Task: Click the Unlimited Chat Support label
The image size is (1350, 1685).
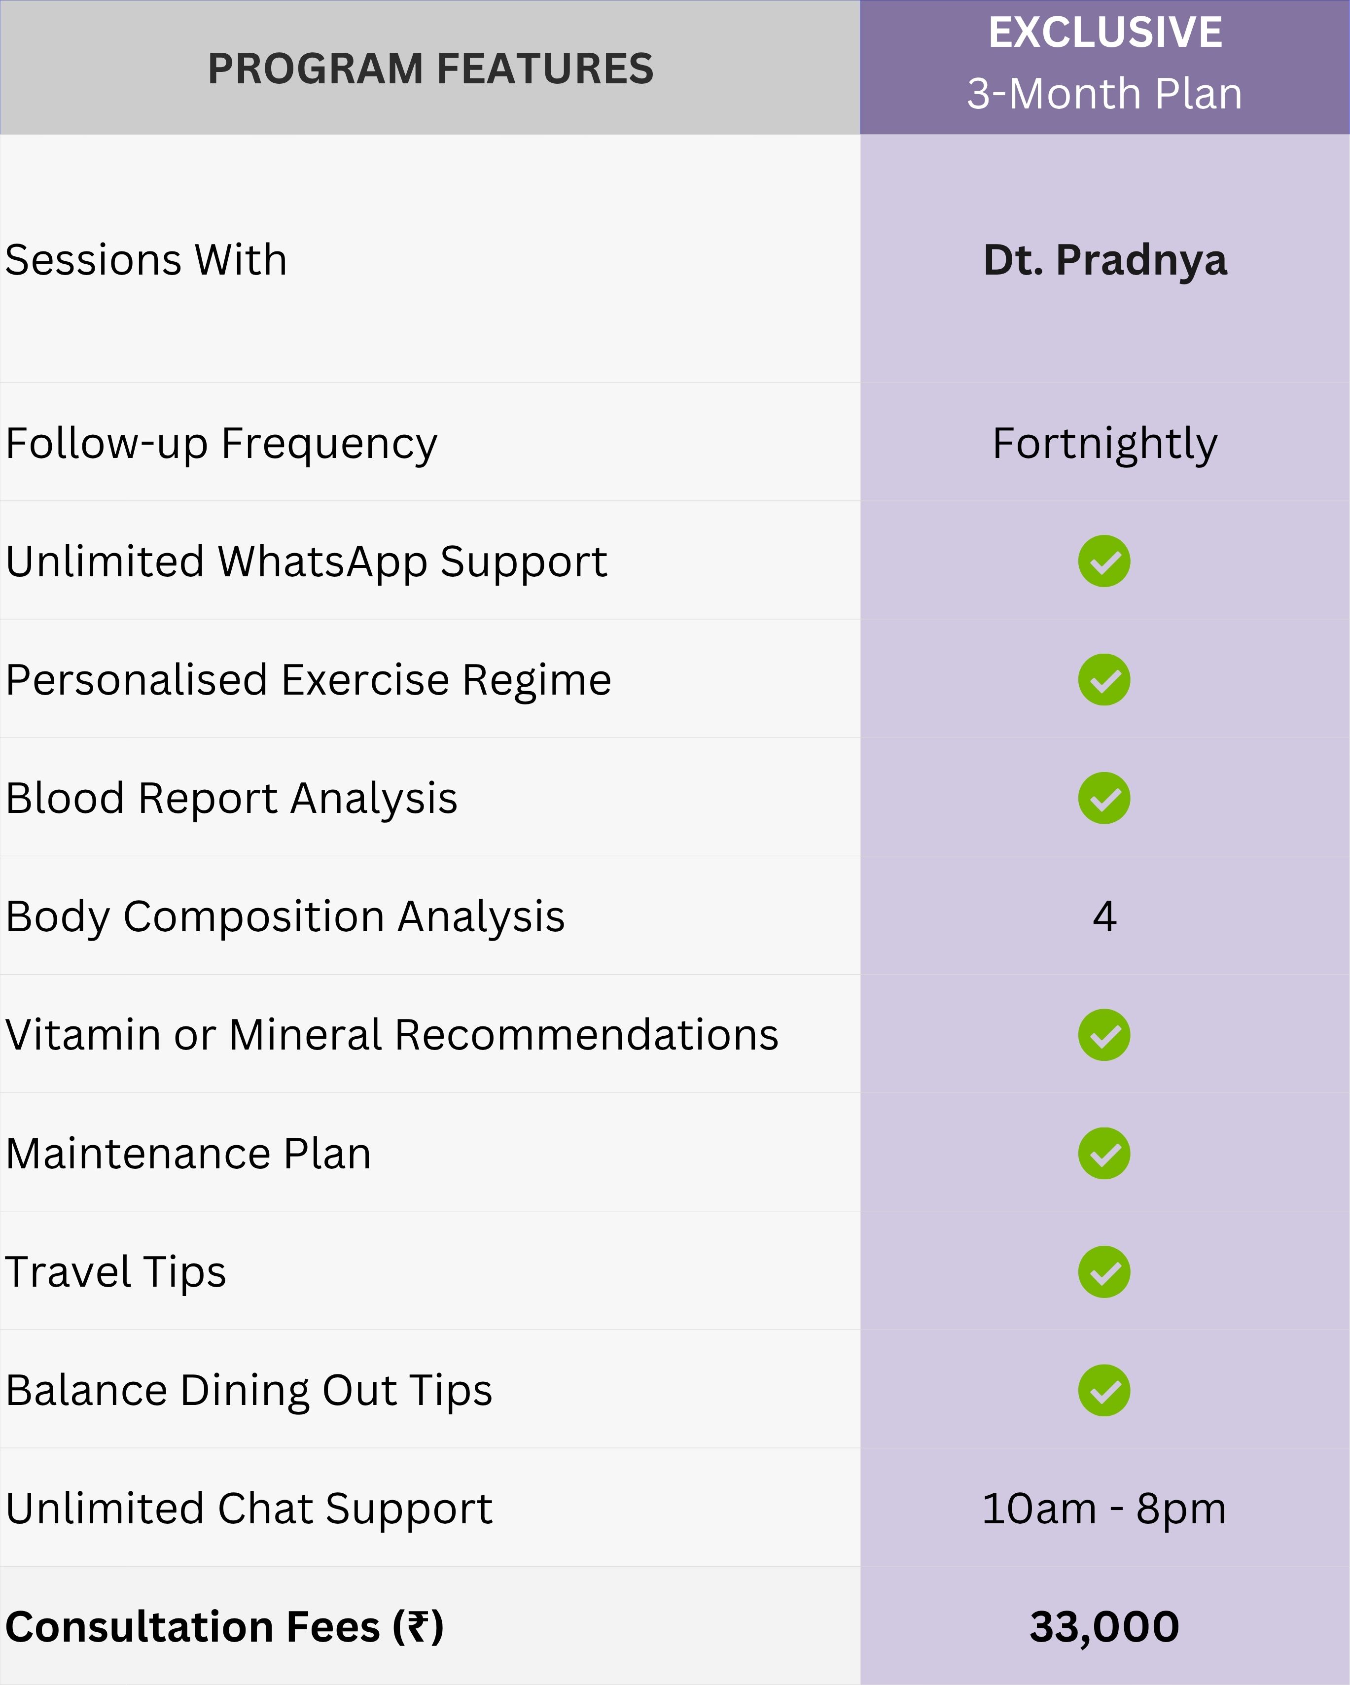Action: pos(249,1509)
